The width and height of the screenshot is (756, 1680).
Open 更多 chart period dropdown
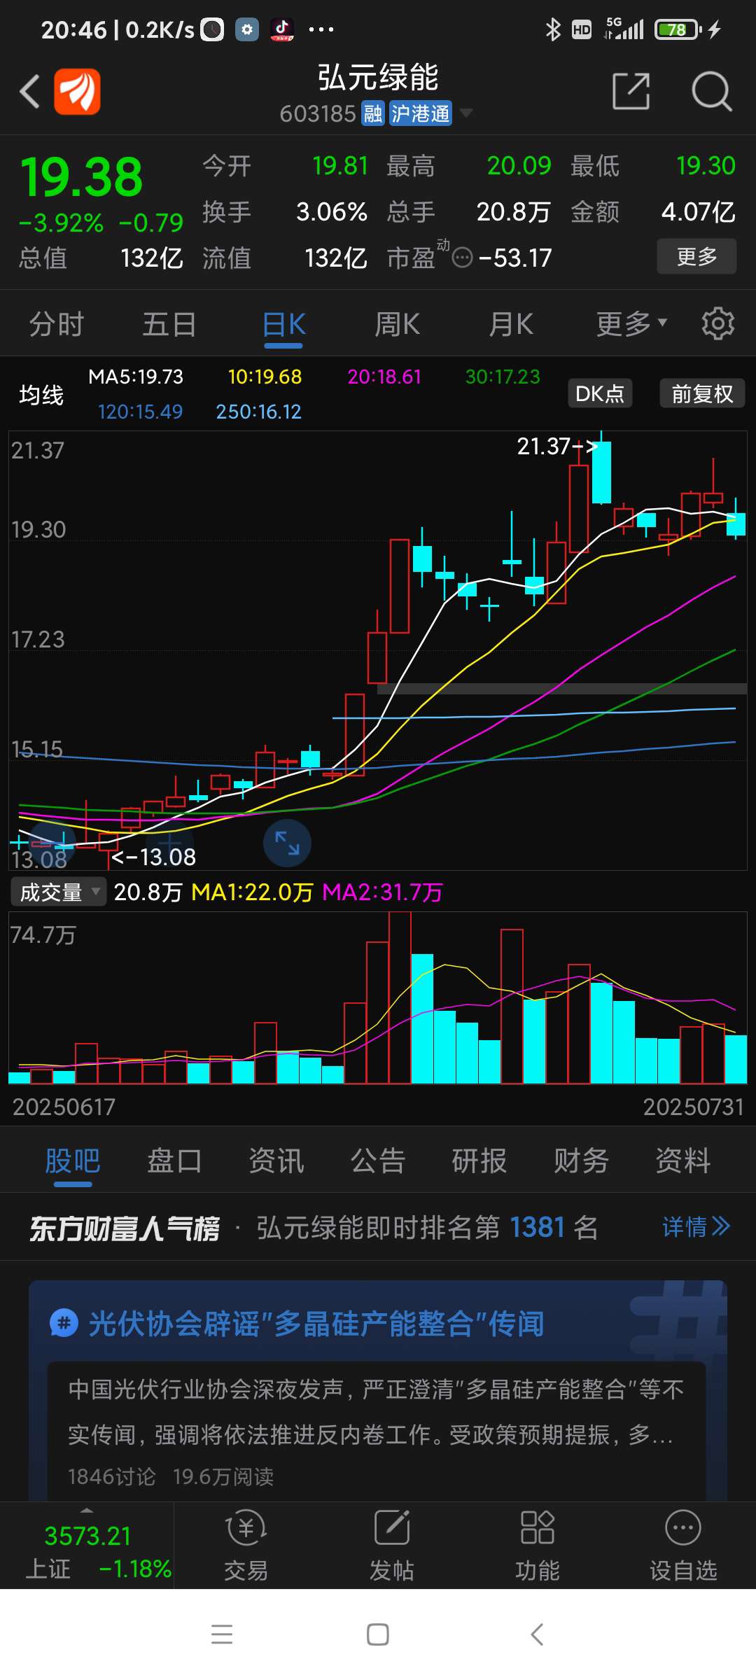(631, 324)
